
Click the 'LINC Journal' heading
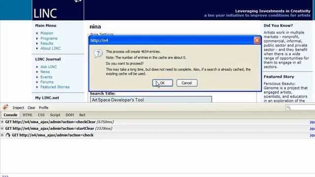48,59
